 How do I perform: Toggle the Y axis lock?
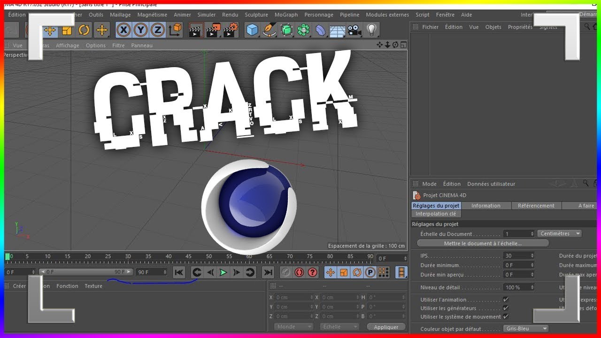click(140, 31)
